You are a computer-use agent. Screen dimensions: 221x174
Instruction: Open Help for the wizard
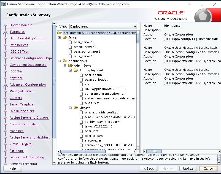tap(13, 168)
